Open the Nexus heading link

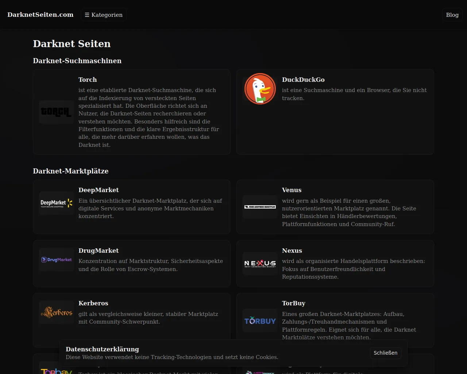292,251
